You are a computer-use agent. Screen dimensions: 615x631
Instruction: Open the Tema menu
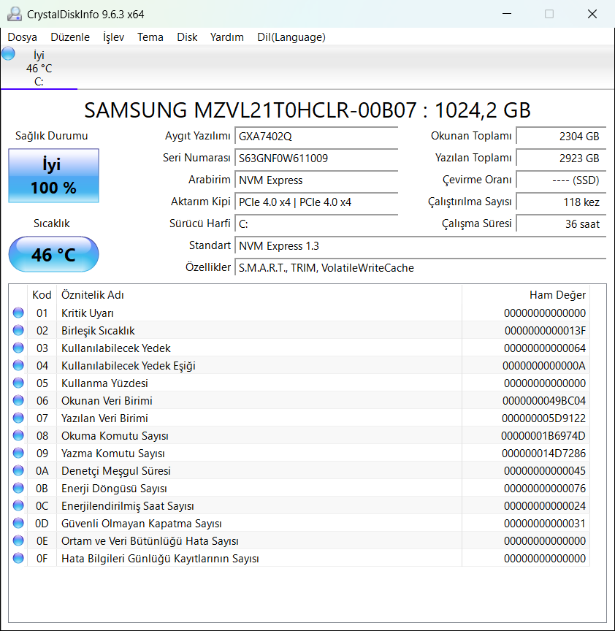click(x=150, y=37)
